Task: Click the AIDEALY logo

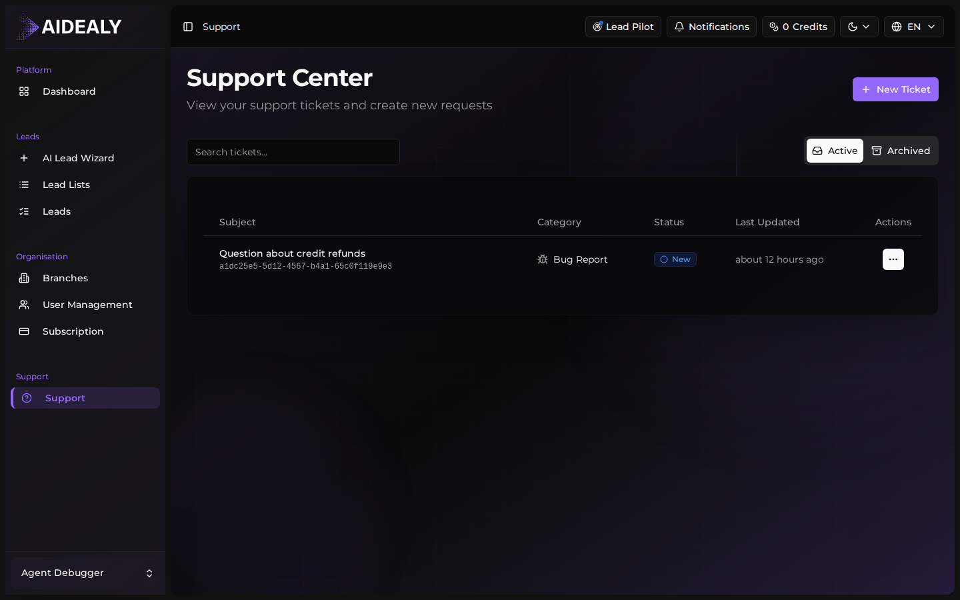Action: (x=69, y=27)
